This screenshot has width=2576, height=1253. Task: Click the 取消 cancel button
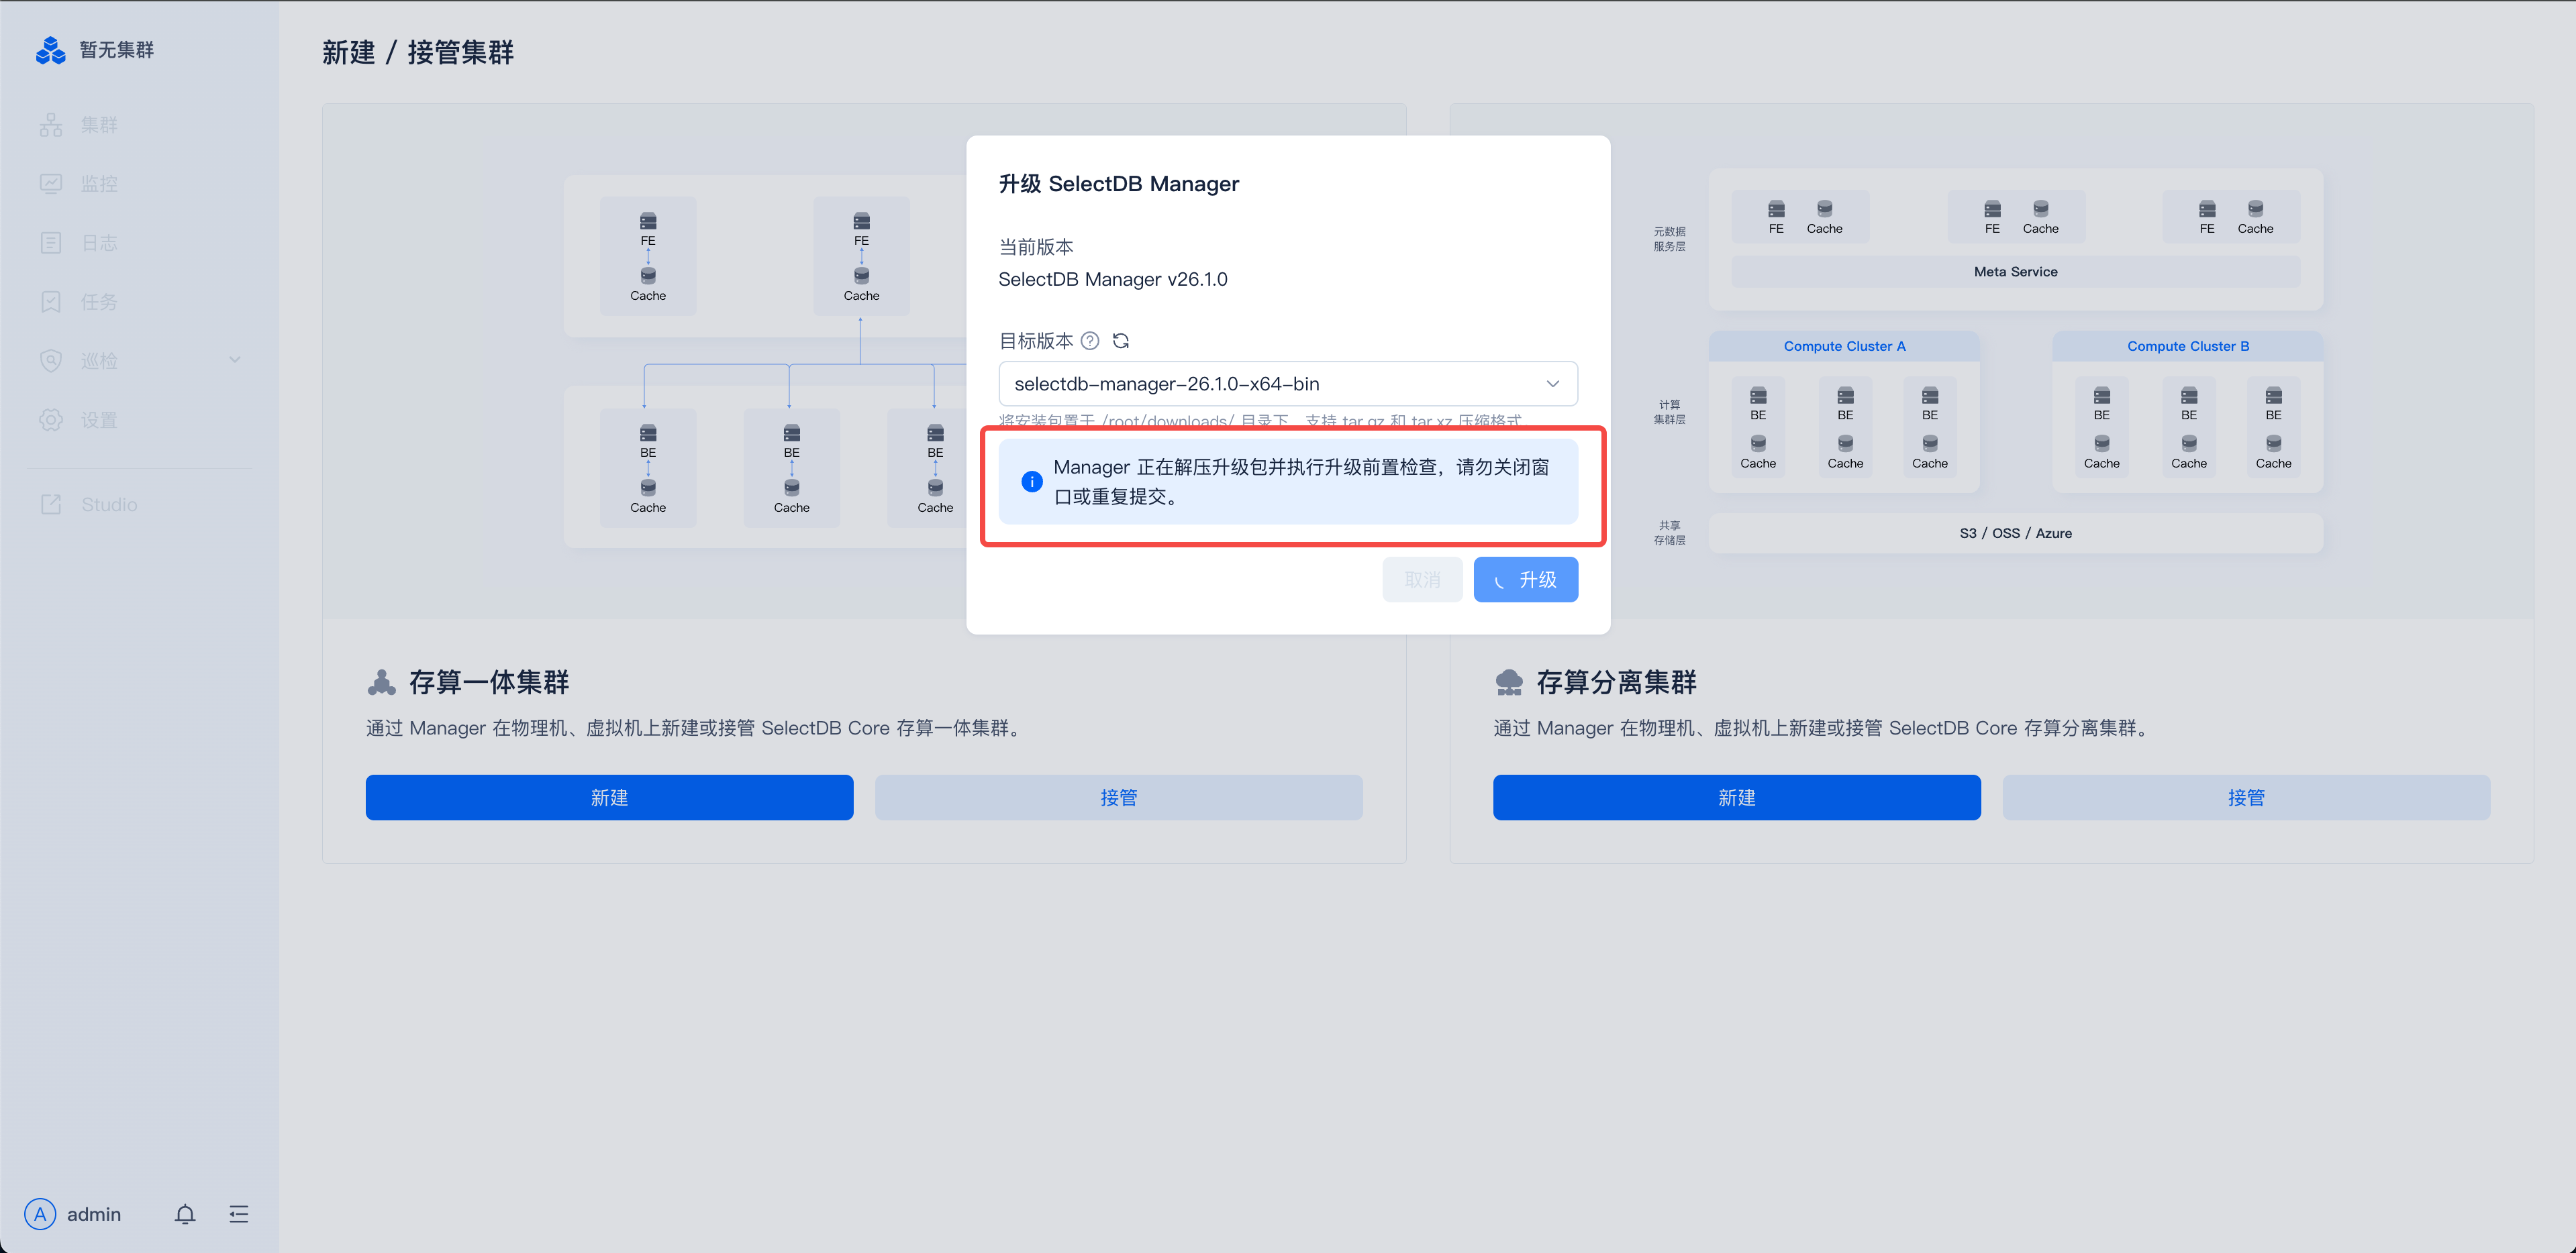click(1422, 580)
